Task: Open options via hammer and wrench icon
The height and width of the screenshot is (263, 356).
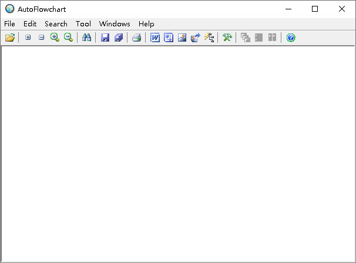Action: [227, 37]
